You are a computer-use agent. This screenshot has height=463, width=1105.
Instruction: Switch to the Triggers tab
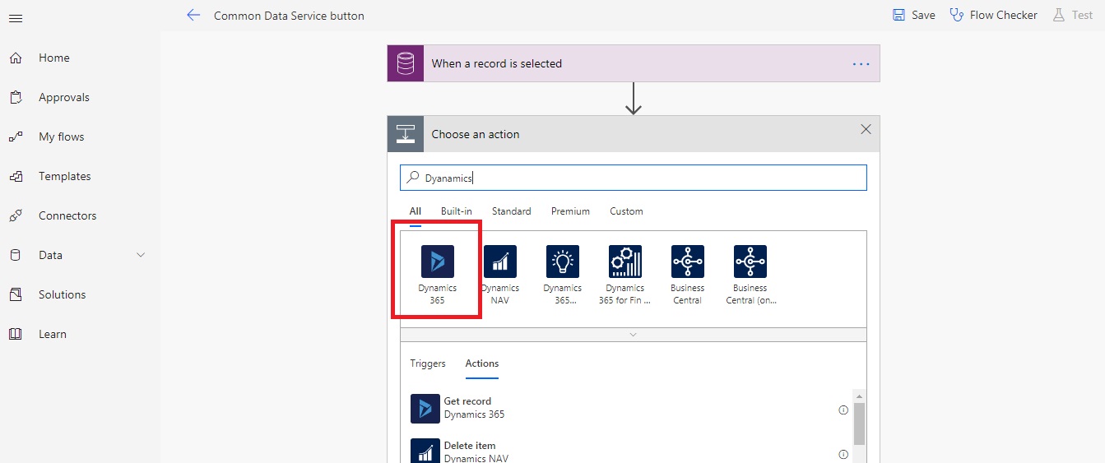point(428,363)
